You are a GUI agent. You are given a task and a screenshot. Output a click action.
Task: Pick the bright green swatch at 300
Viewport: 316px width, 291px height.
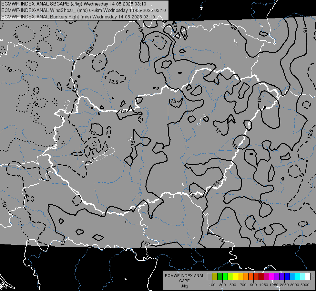pos(225,277)
